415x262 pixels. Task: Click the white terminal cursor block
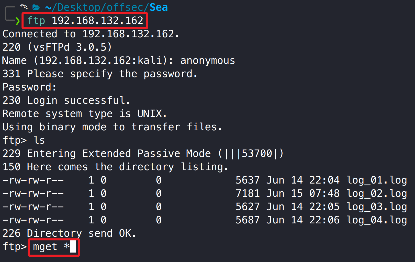coord(73,247)
